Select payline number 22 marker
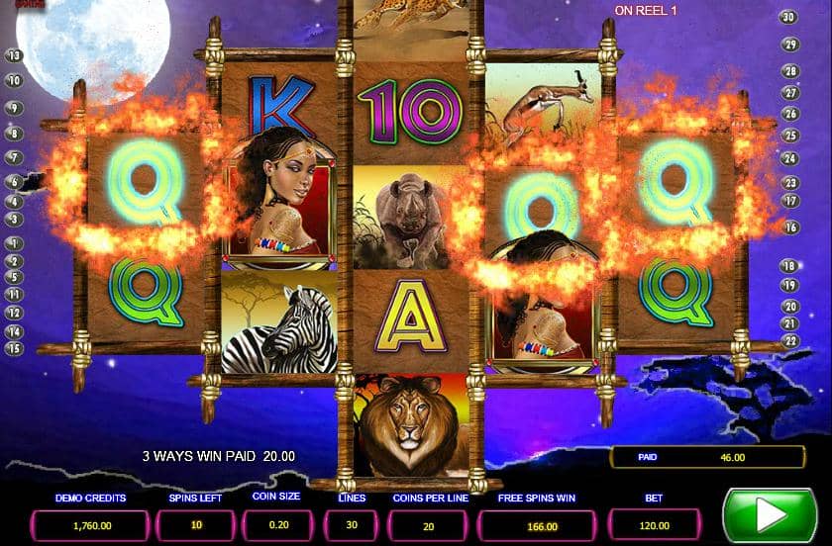The image size is (832, 546). coord(790,341)
